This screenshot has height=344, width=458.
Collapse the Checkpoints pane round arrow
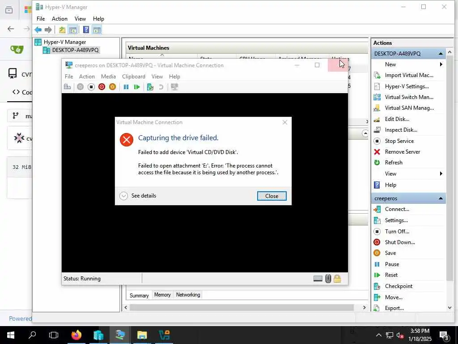365,133
